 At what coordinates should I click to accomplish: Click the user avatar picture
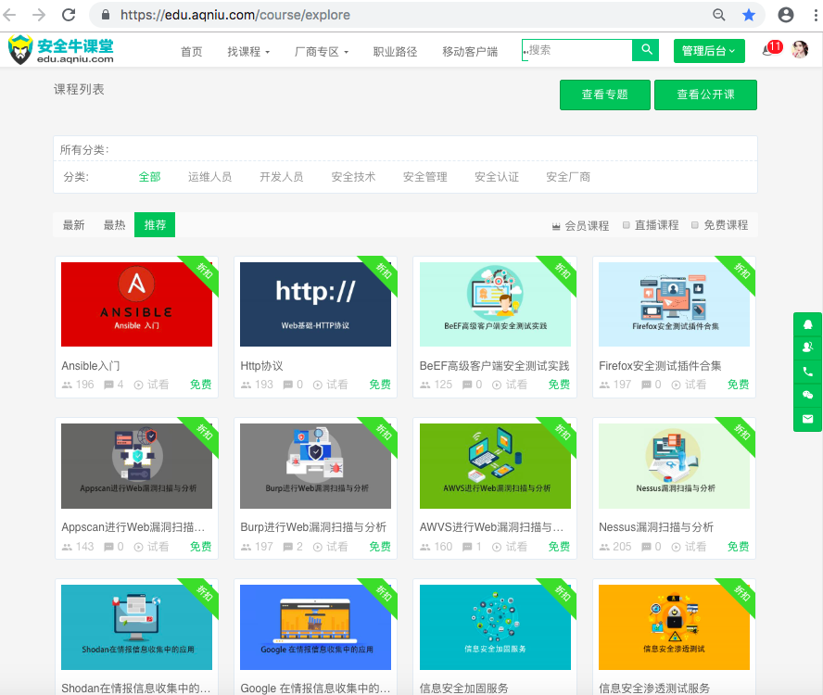pos(800,49)
